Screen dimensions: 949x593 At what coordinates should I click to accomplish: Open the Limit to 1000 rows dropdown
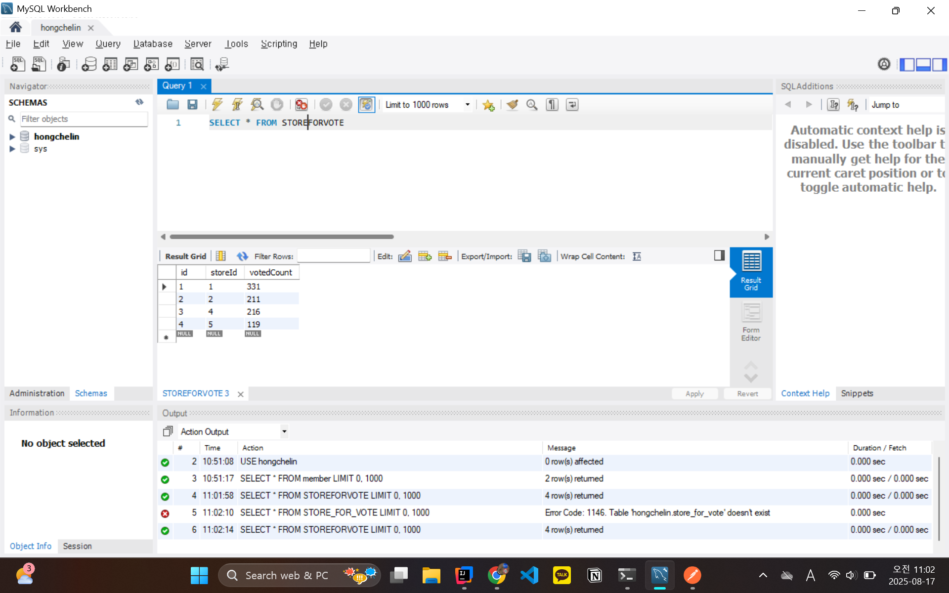click(x=467, y=105)
